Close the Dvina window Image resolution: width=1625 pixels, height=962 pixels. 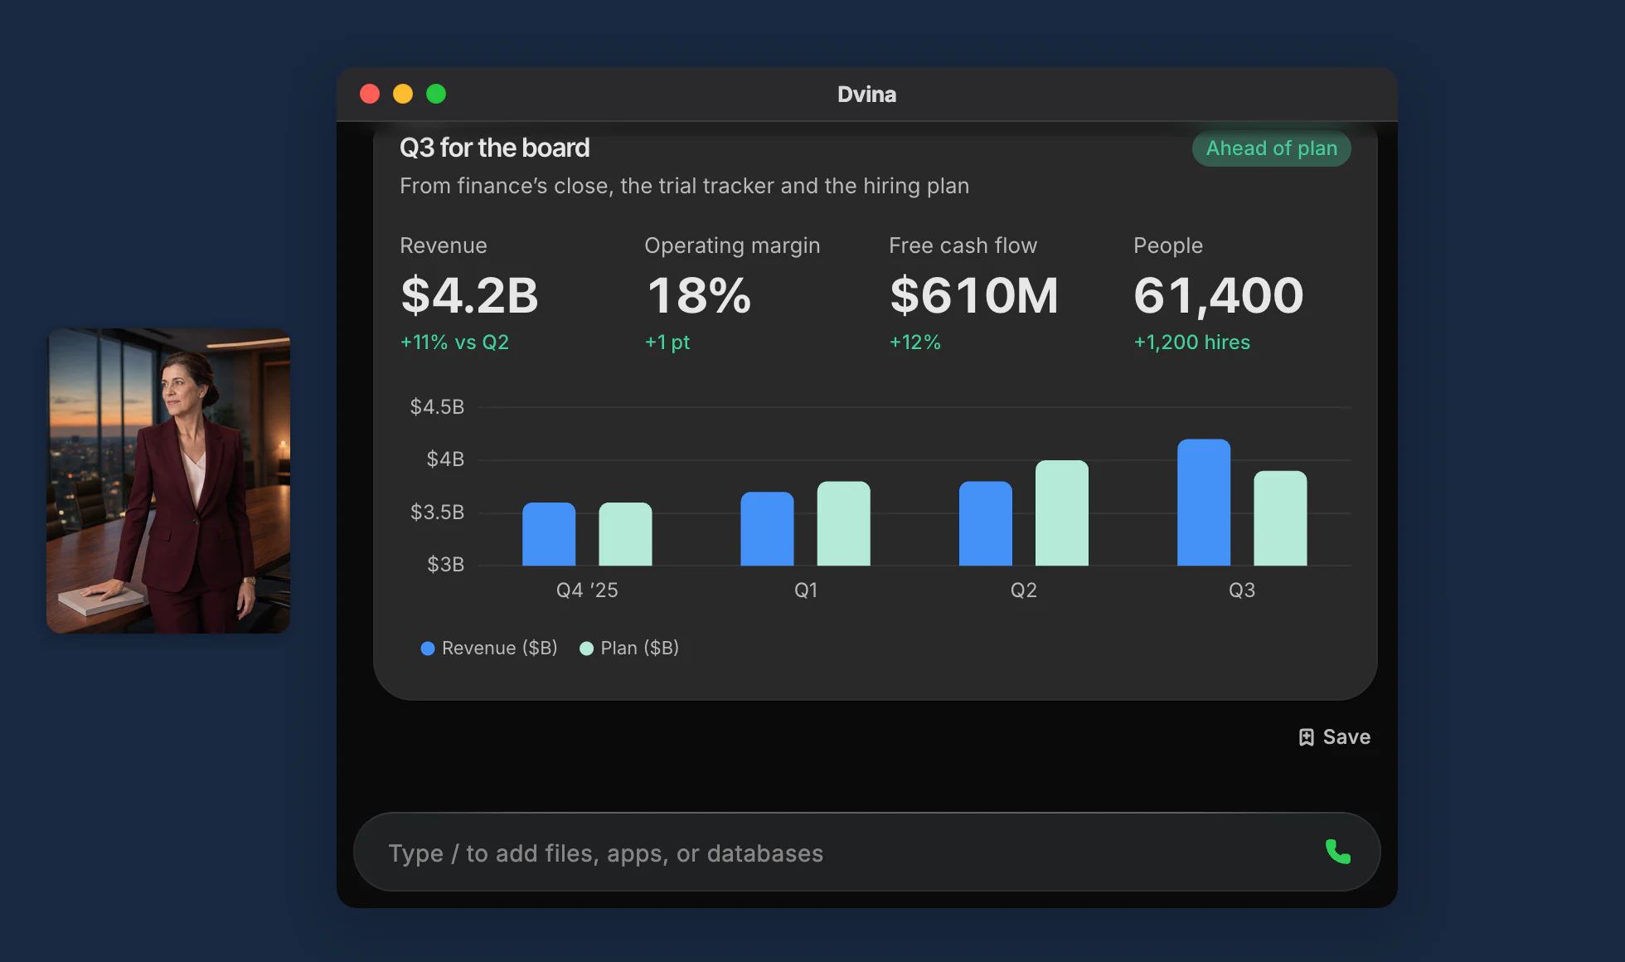coord(370,94)
